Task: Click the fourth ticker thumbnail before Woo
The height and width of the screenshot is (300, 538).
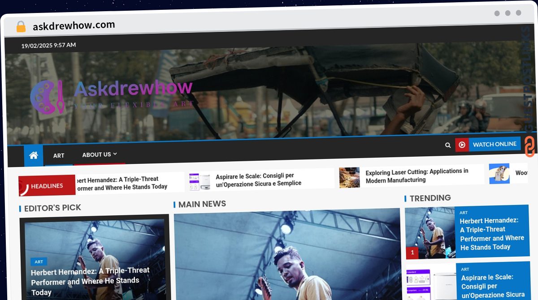Action: click(499, 174)
